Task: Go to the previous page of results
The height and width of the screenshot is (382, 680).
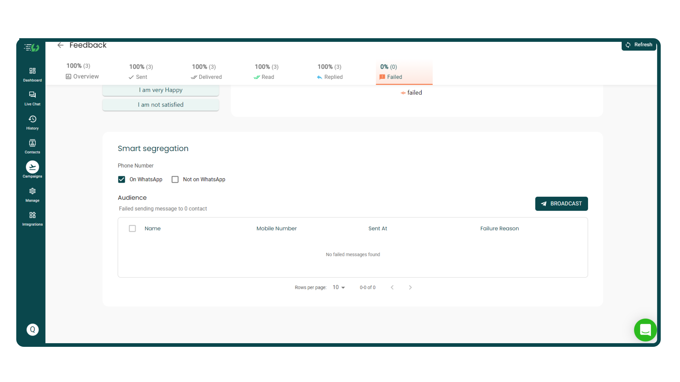Action: tap(392, 287)
